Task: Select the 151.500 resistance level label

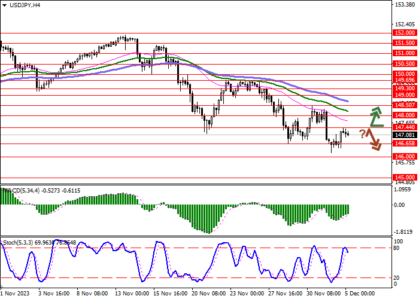Action: click(x=405, y=43)
